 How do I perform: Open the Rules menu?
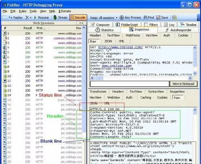pyautogui.click(x=23, y=11)
